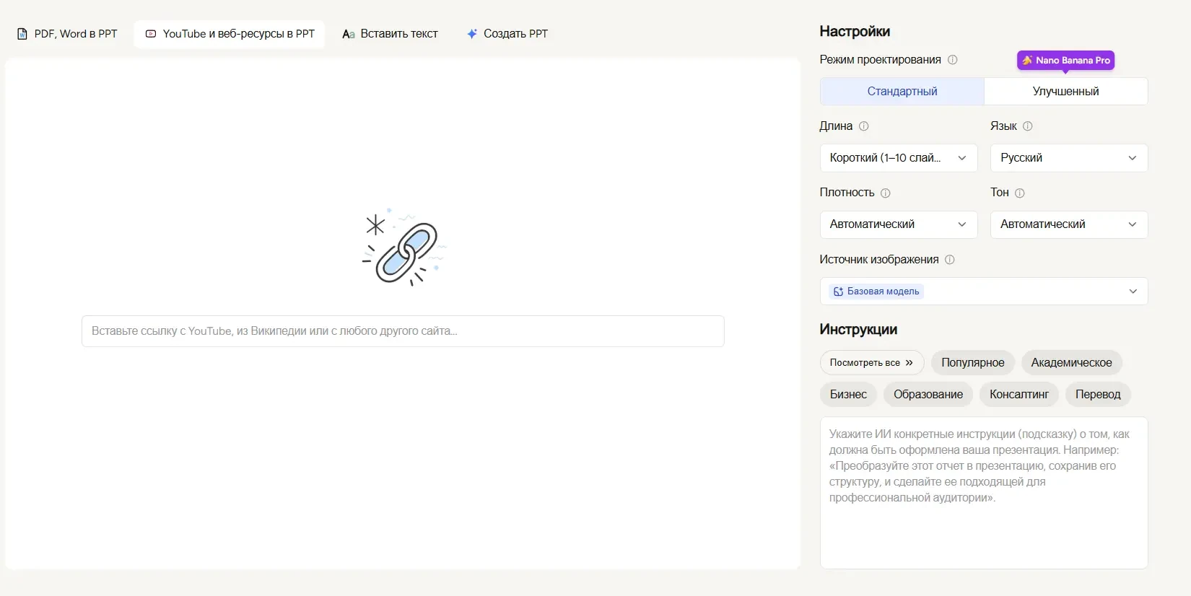This screenshot has width=1191, height=596.
Task: Open the Язык dropdown showing Русский
Action: click(1069, 158)
